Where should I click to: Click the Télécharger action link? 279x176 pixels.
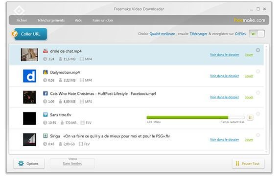pos(198,34)
